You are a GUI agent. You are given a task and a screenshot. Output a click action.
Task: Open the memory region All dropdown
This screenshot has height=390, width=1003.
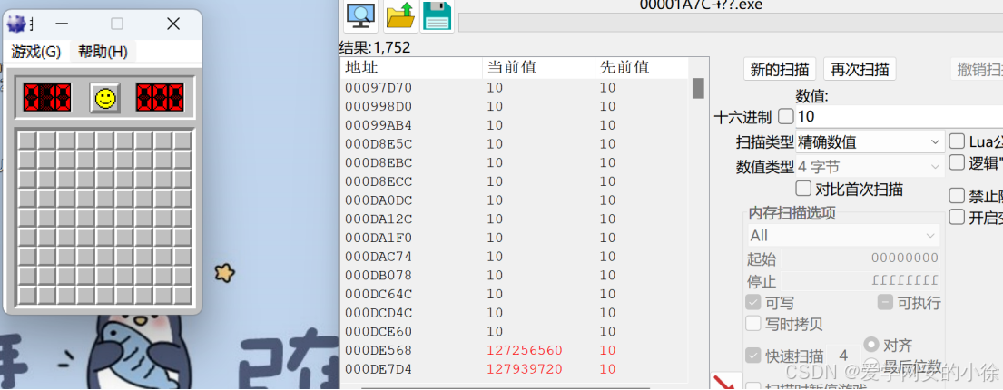[844, 235]
